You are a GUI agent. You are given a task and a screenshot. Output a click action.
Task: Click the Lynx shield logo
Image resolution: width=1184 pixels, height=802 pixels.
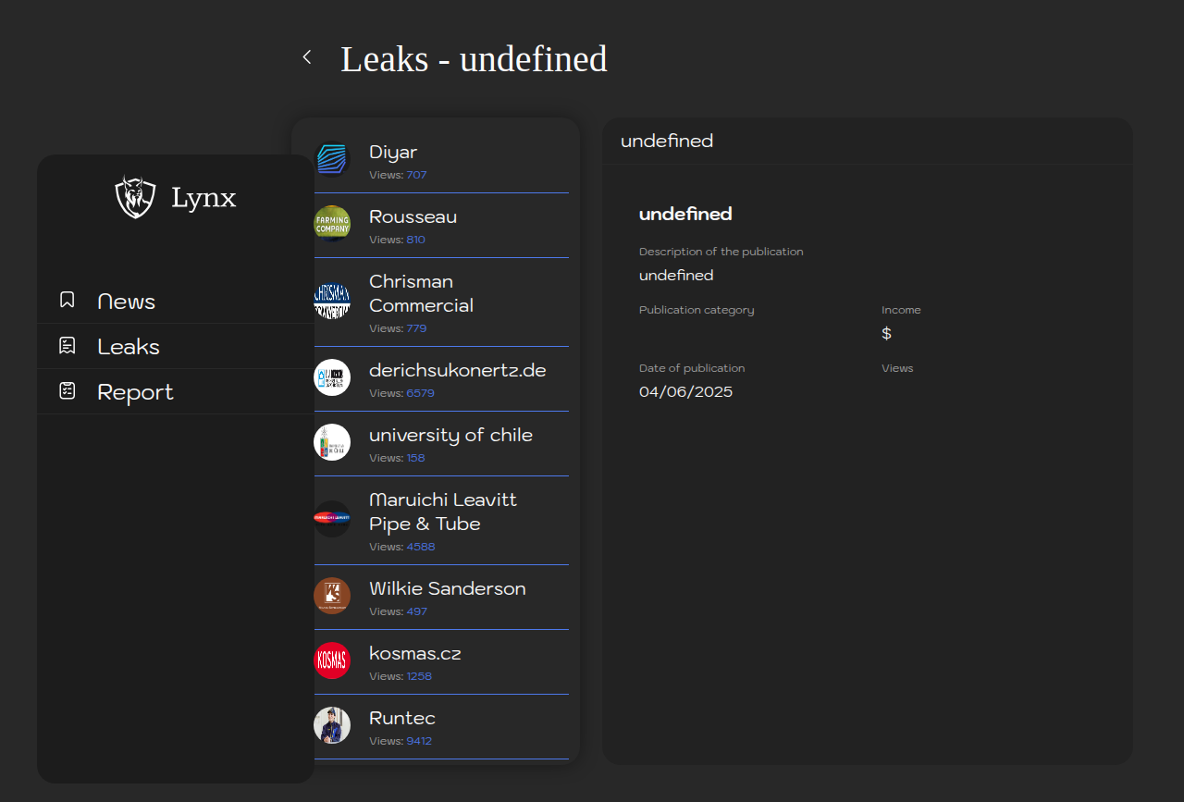click(136, 197)
